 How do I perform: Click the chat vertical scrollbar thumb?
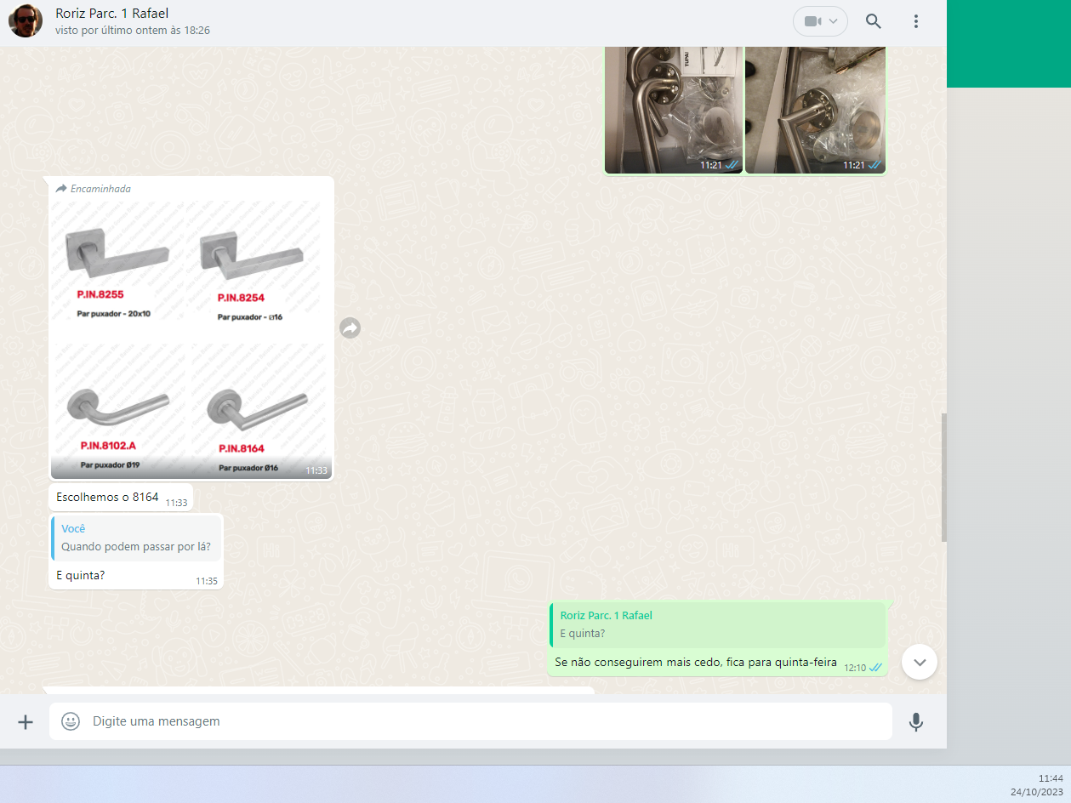click(943, 477)
